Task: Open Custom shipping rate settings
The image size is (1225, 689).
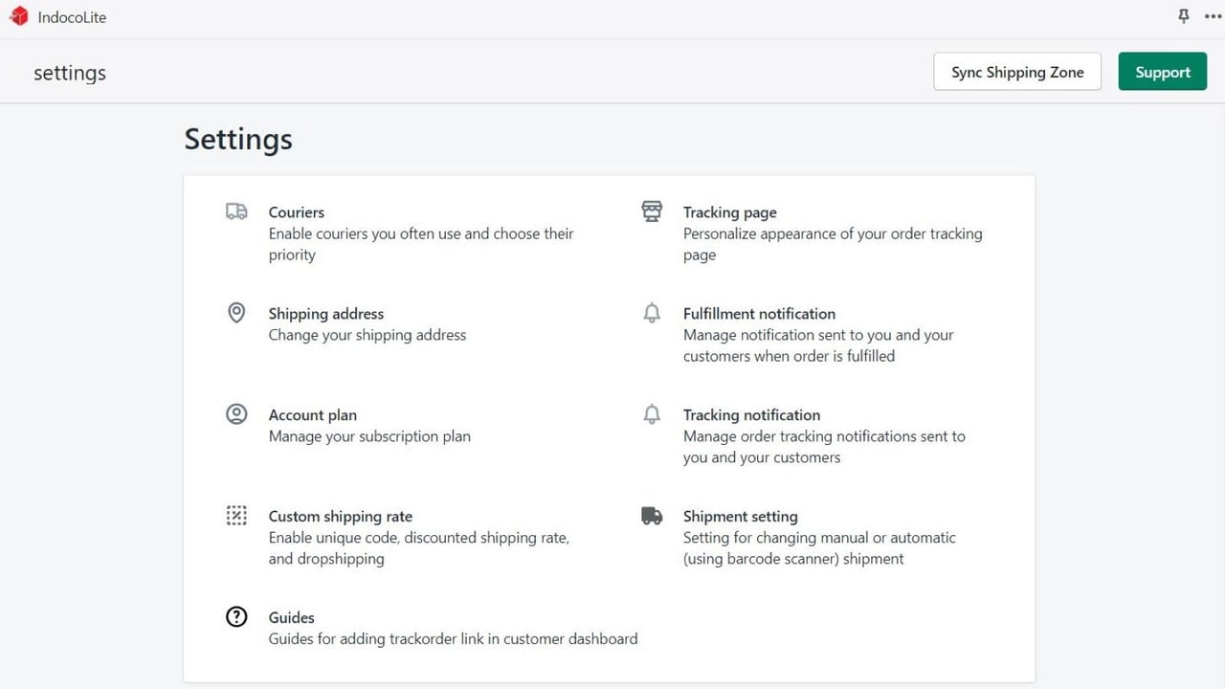Action: tap(341, 517)
